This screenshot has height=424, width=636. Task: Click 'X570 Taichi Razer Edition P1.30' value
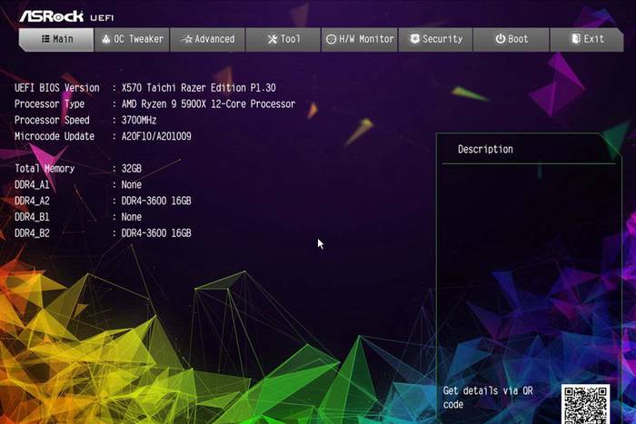click(x=199, y=88)
